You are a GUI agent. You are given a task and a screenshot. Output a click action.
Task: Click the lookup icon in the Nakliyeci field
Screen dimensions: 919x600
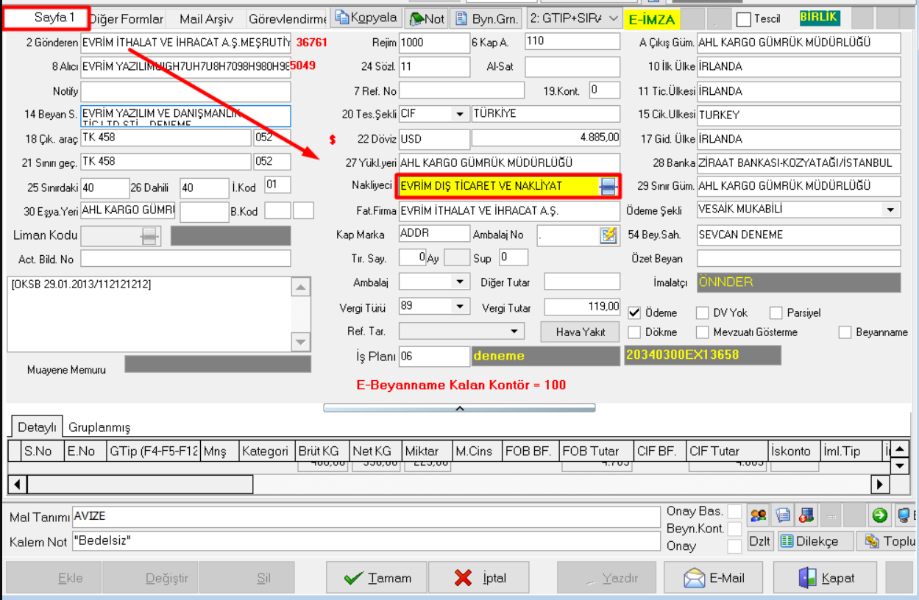(x=608, y=187)
